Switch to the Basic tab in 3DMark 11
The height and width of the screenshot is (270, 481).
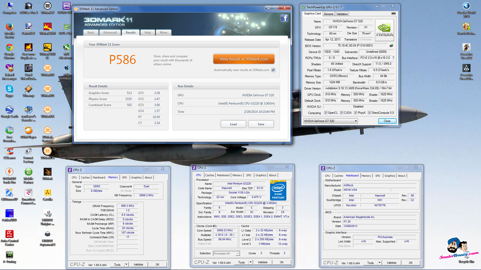coord(91,32)
